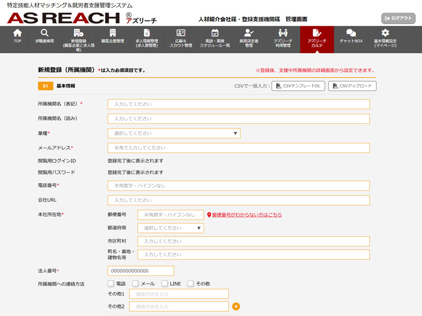Click the orange plus icon beside その他2
The width and height of the screenshot is (422, 316).
point(236,307)
